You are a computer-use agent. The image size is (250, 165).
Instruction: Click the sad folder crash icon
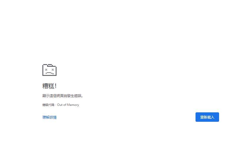[x=49, y=70]
